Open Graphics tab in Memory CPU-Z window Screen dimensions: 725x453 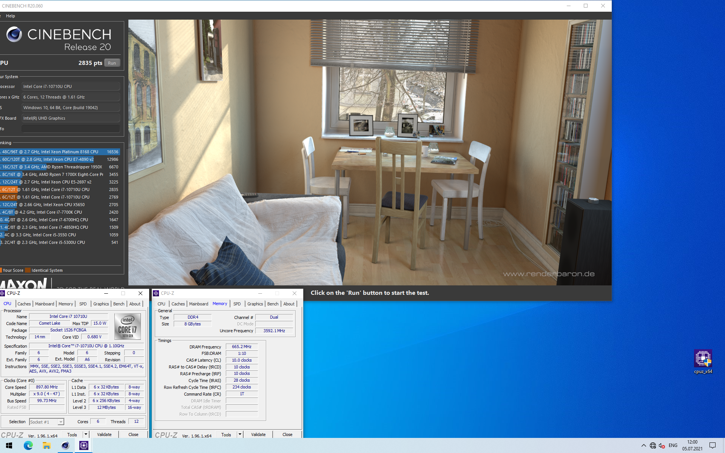point(255,304)
